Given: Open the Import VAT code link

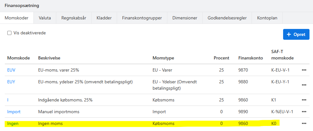Looking at the screenshot, I should (x=14, y=112).
